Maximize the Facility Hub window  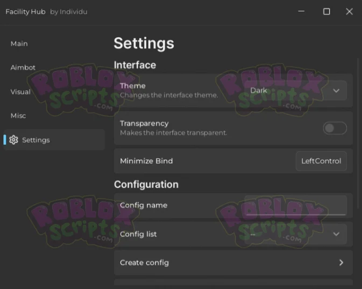pos(326,11)
